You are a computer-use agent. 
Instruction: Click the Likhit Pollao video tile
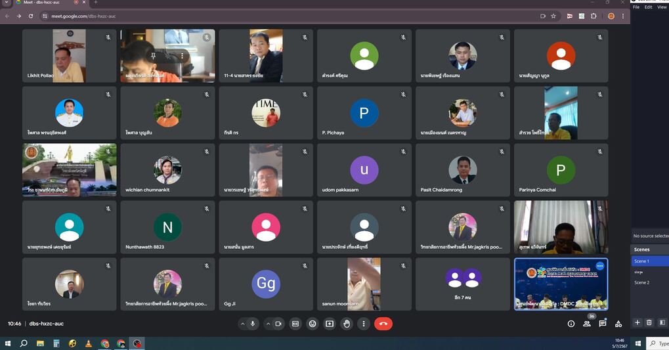pyautogui.click(x=69, y=56)
